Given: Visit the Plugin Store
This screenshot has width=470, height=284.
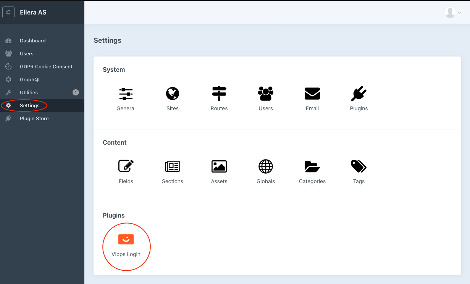Looking at the screenshot, I should click(34, 118).
